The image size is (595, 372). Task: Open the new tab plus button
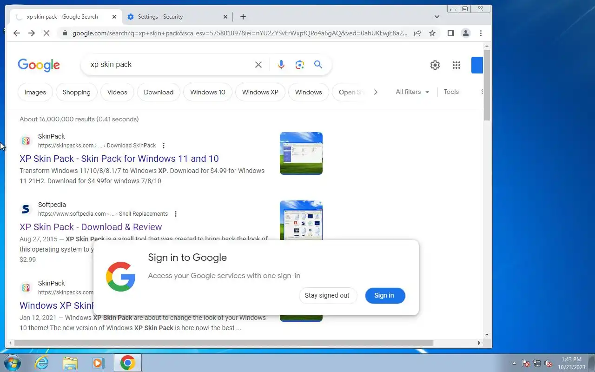[243, 17]
